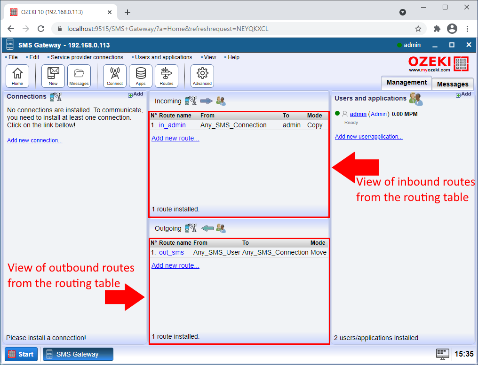The height and width of the screenshot is (365, 478).
Task: Open the Home toolbar button
Action: coord(17,76)
